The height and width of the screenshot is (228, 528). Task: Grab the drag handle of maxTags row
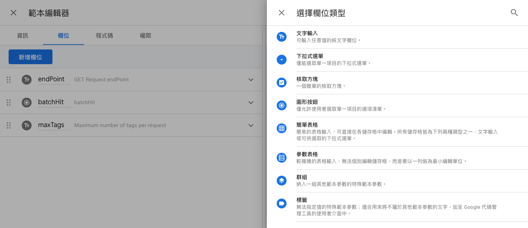9,125
